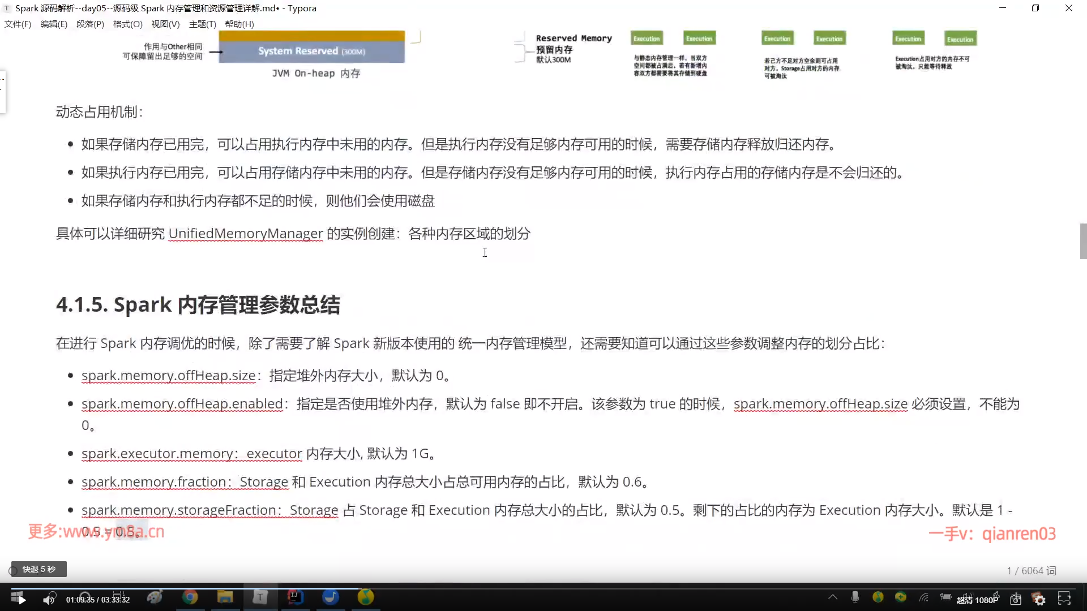Viewport: 1087px width, 611px height.
Task: Click the document vertical scrollbar thumb
Action: click(x=1083, y=241)
